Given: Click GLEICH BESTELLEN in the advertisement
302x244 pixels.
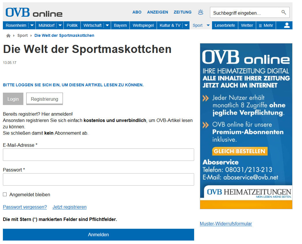Looking at the screenshot, I should click(239, 151).
